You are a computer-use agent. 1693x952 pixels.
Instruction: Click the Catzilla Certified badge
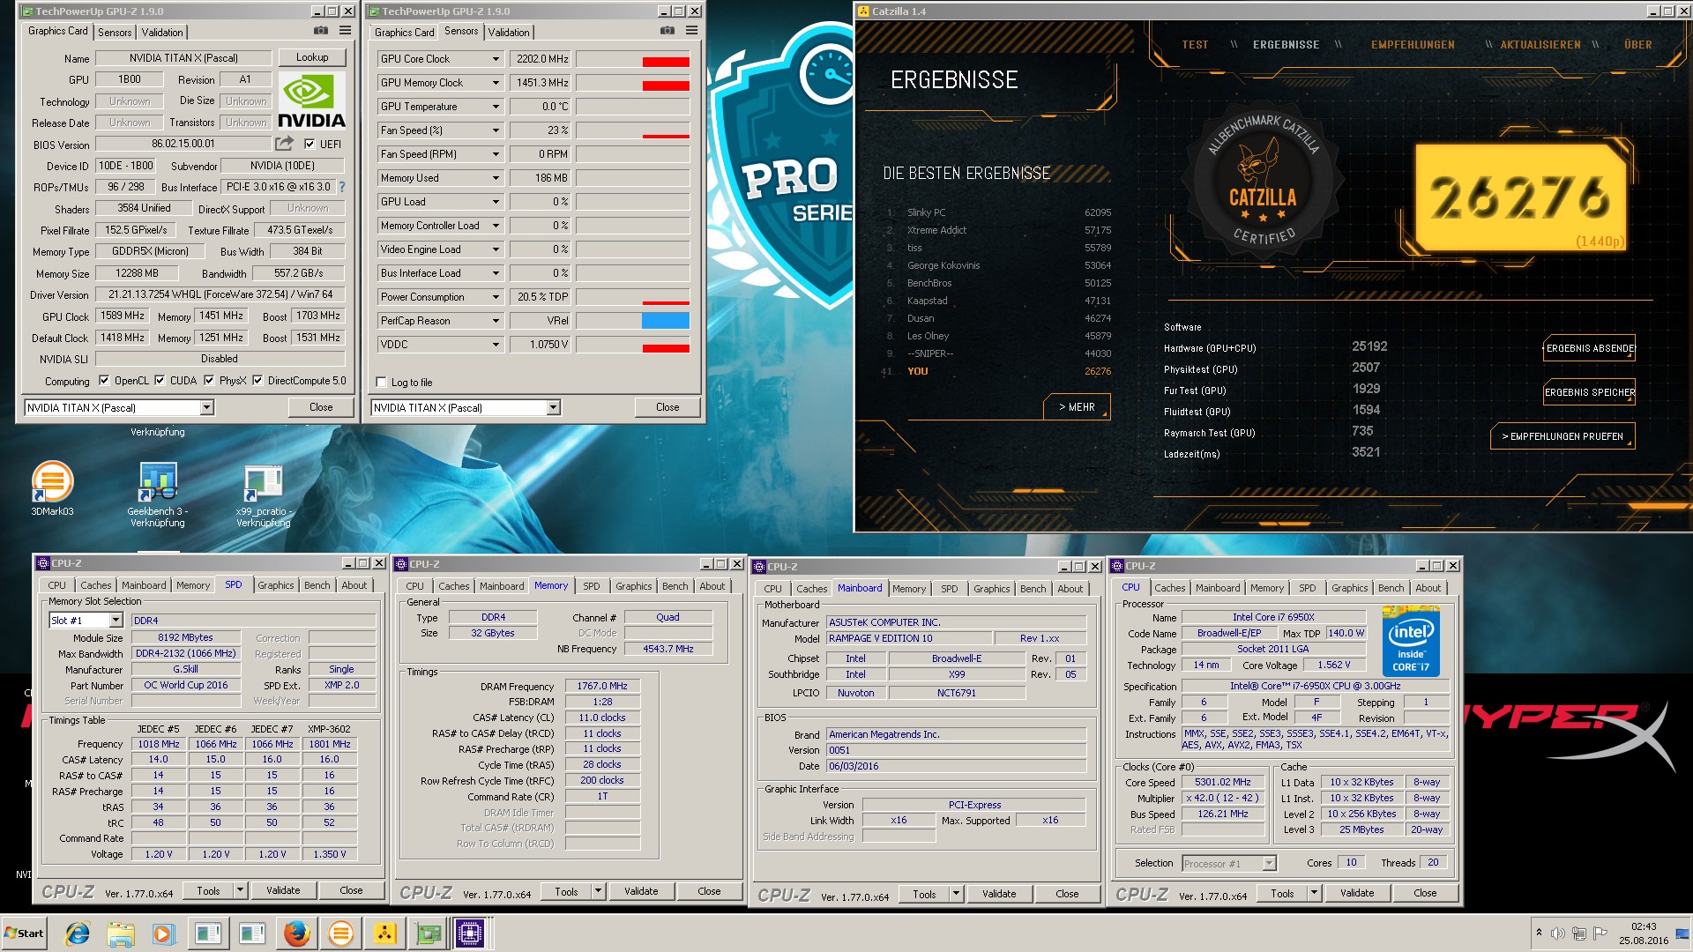pos(1263,182)
